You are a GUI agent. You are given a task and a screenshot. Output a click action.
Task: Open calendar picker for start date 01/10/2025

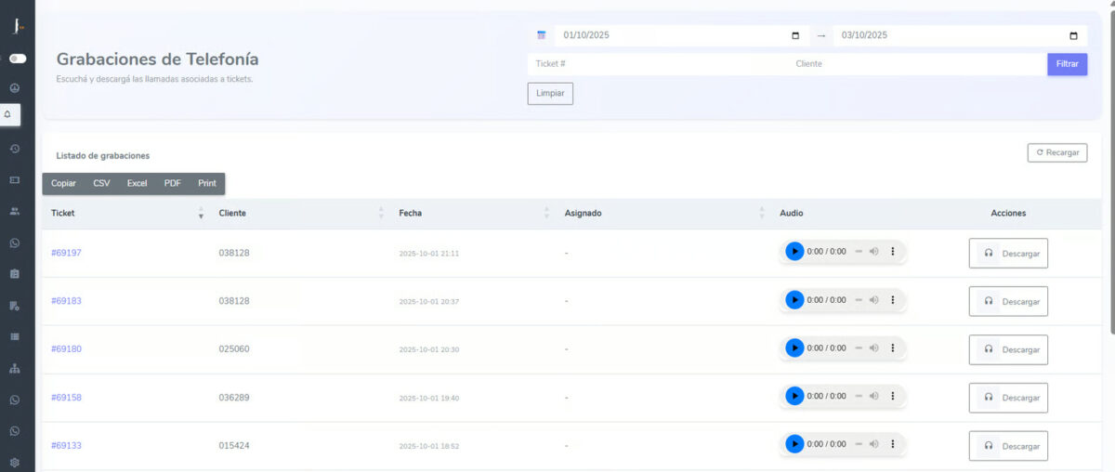pos(794,36)
